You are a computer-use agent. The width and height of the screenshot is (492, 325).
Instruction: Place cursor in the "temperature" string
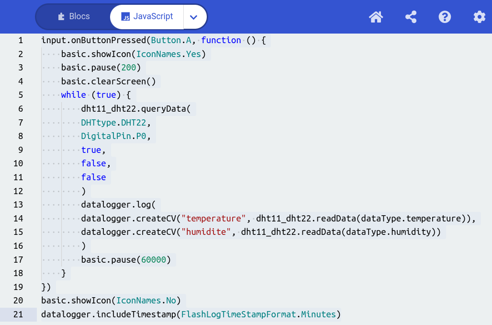(213, 219)
